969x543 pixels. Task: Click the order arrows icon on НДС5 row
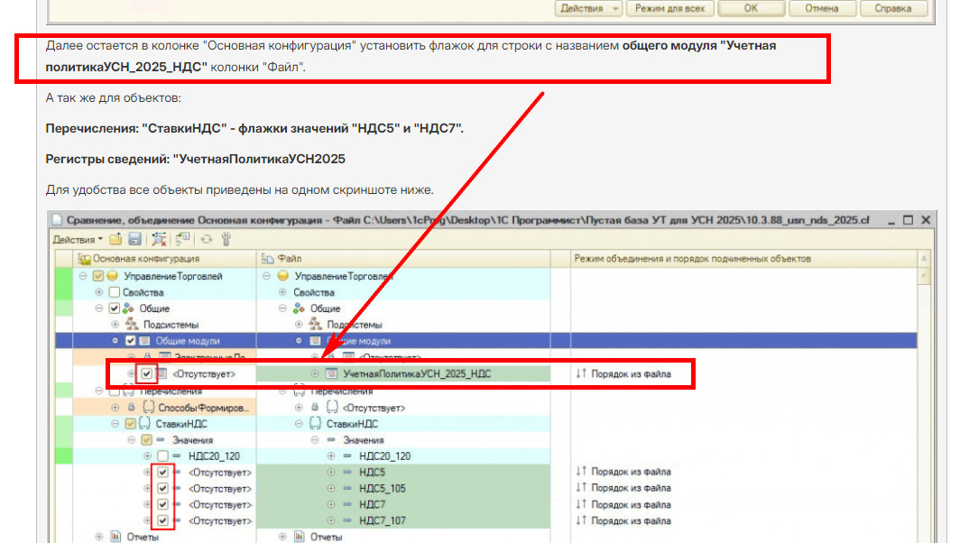point(581,472)
